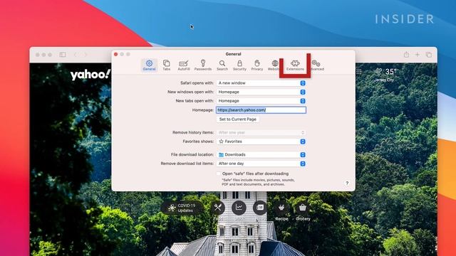
Task: Open the 35° Jersey City weather widget
Action: [x=385, y=75]
